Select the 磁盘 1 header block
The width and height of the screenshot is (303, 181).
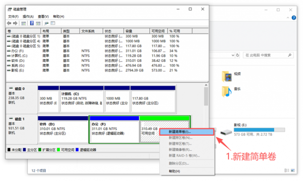pos(22,129)
